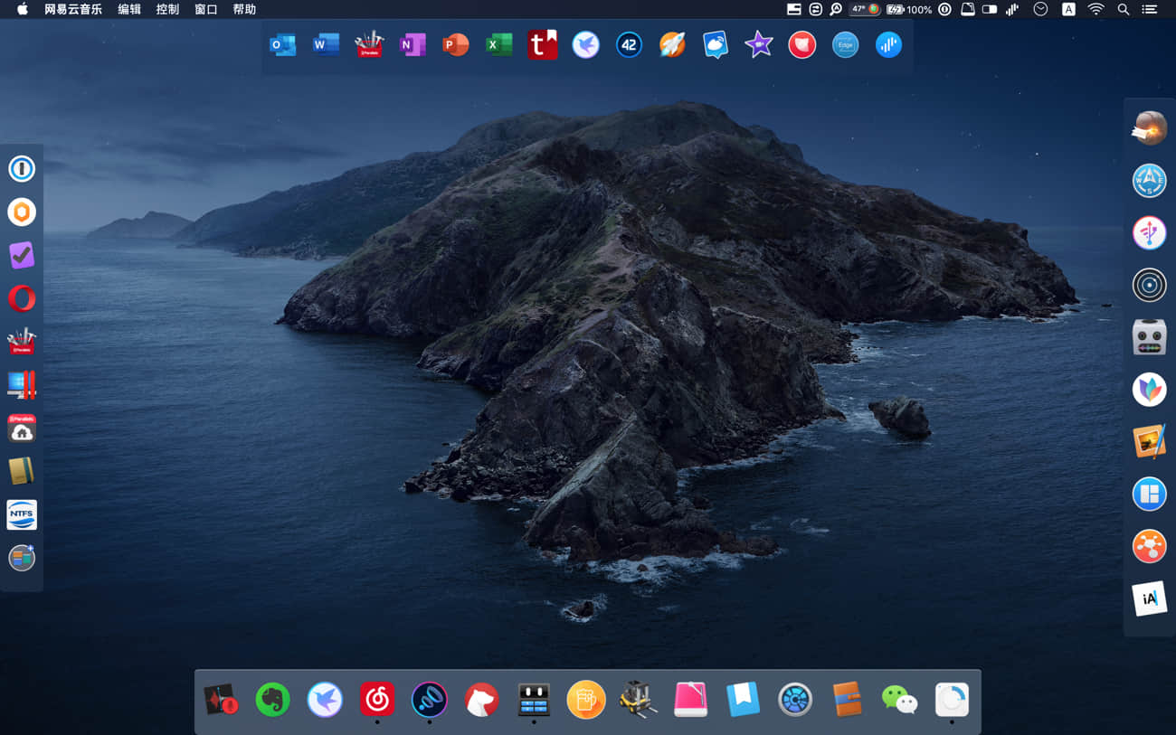1176x735 pixels.
Task: Open 1Password from the left dock
Action: (x=22, y=168)
